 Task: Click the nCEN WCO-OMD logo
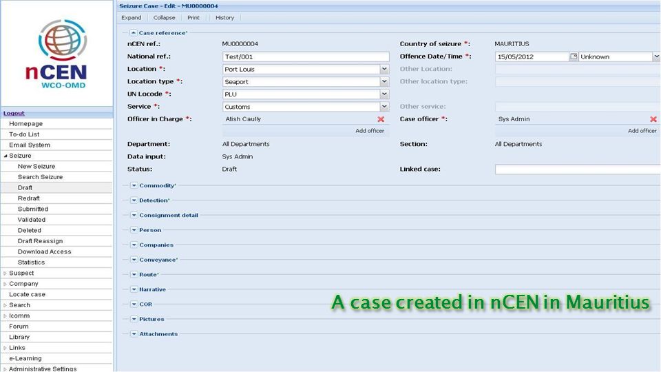tap(56, 54)
